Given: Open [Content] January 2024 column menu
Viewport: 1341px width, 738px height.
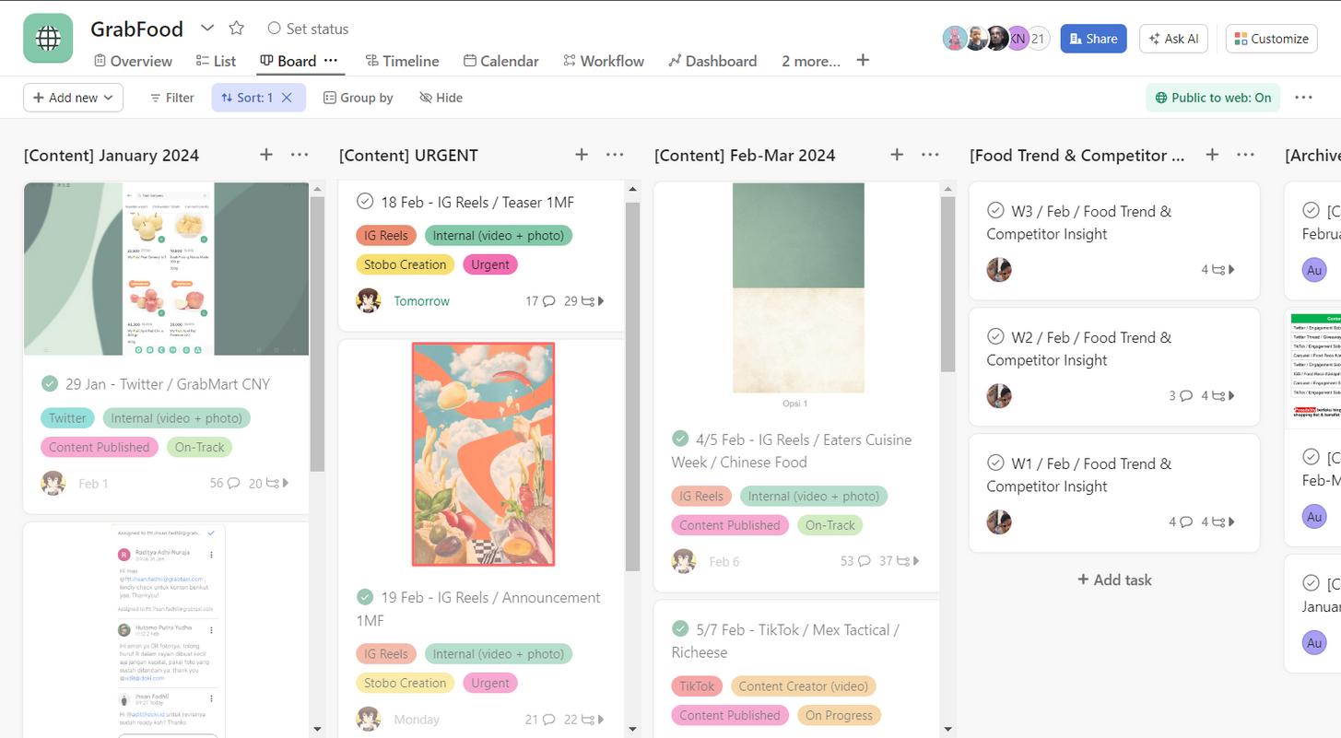Looking at the screenshot, I should coord(300,155).
